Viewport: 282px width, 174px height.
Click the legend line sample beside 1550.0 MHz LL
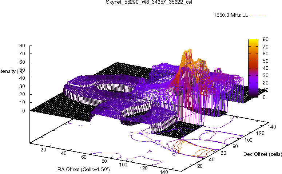(x=258, y=15)
